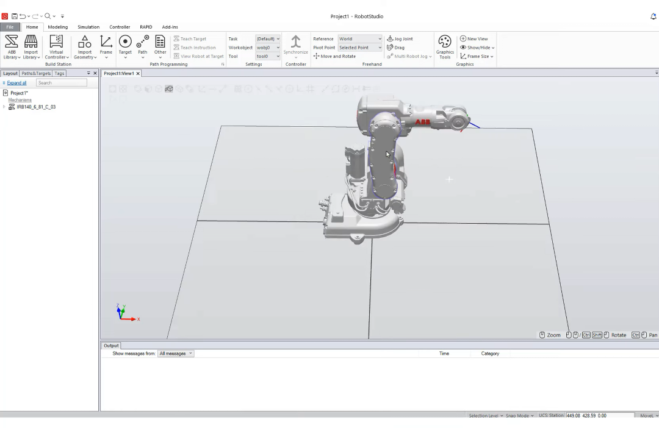Open the Workobject dropdown showing wobj0
Viewport: 659px width, 428px height.
click(268, 48)
